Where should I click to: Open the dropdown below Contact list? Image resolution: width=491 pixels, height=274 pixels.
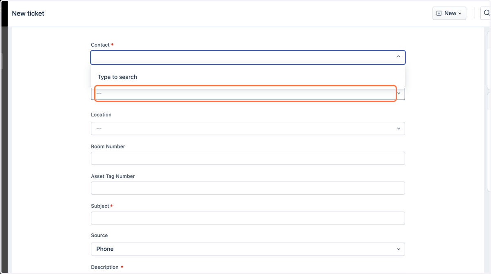pos(248,94)
